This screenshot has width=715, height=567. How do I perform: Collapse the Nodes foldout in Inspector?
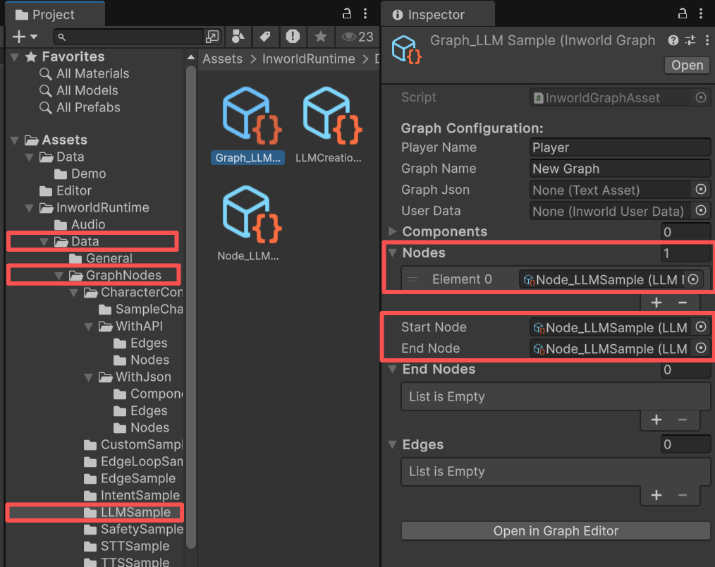391,252
